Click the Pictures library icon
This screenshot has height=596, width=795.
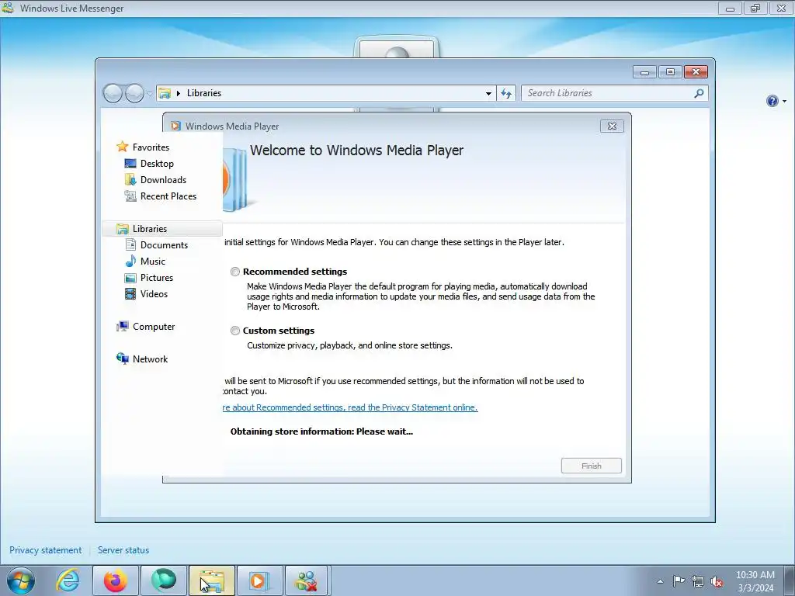[130, 278]
